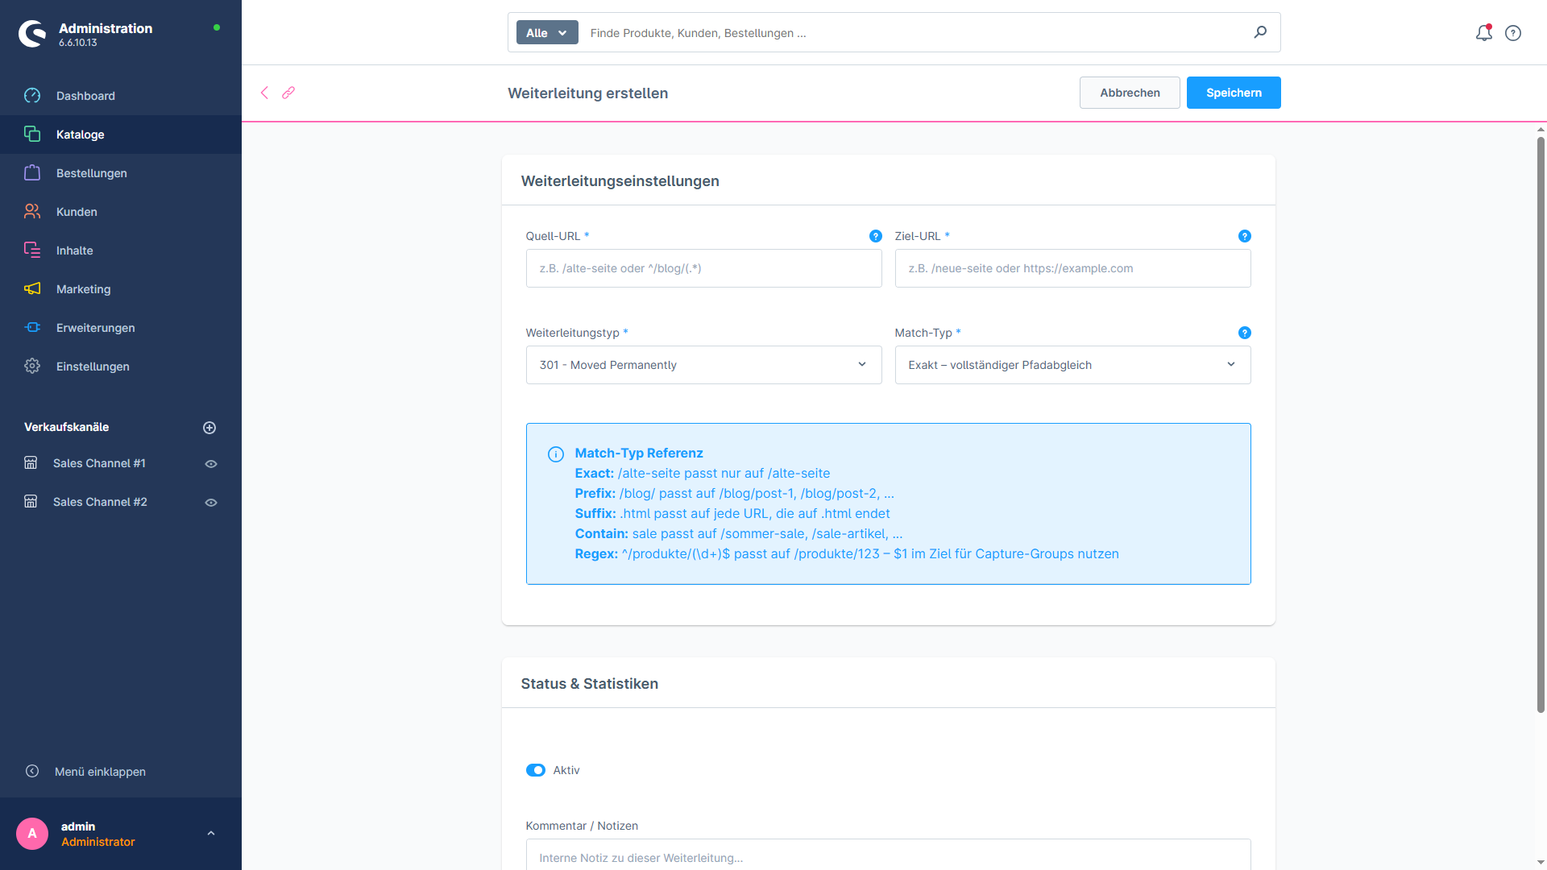
Task: Click the Kataloge stacked-squares icon
Action: coord(32,135)
